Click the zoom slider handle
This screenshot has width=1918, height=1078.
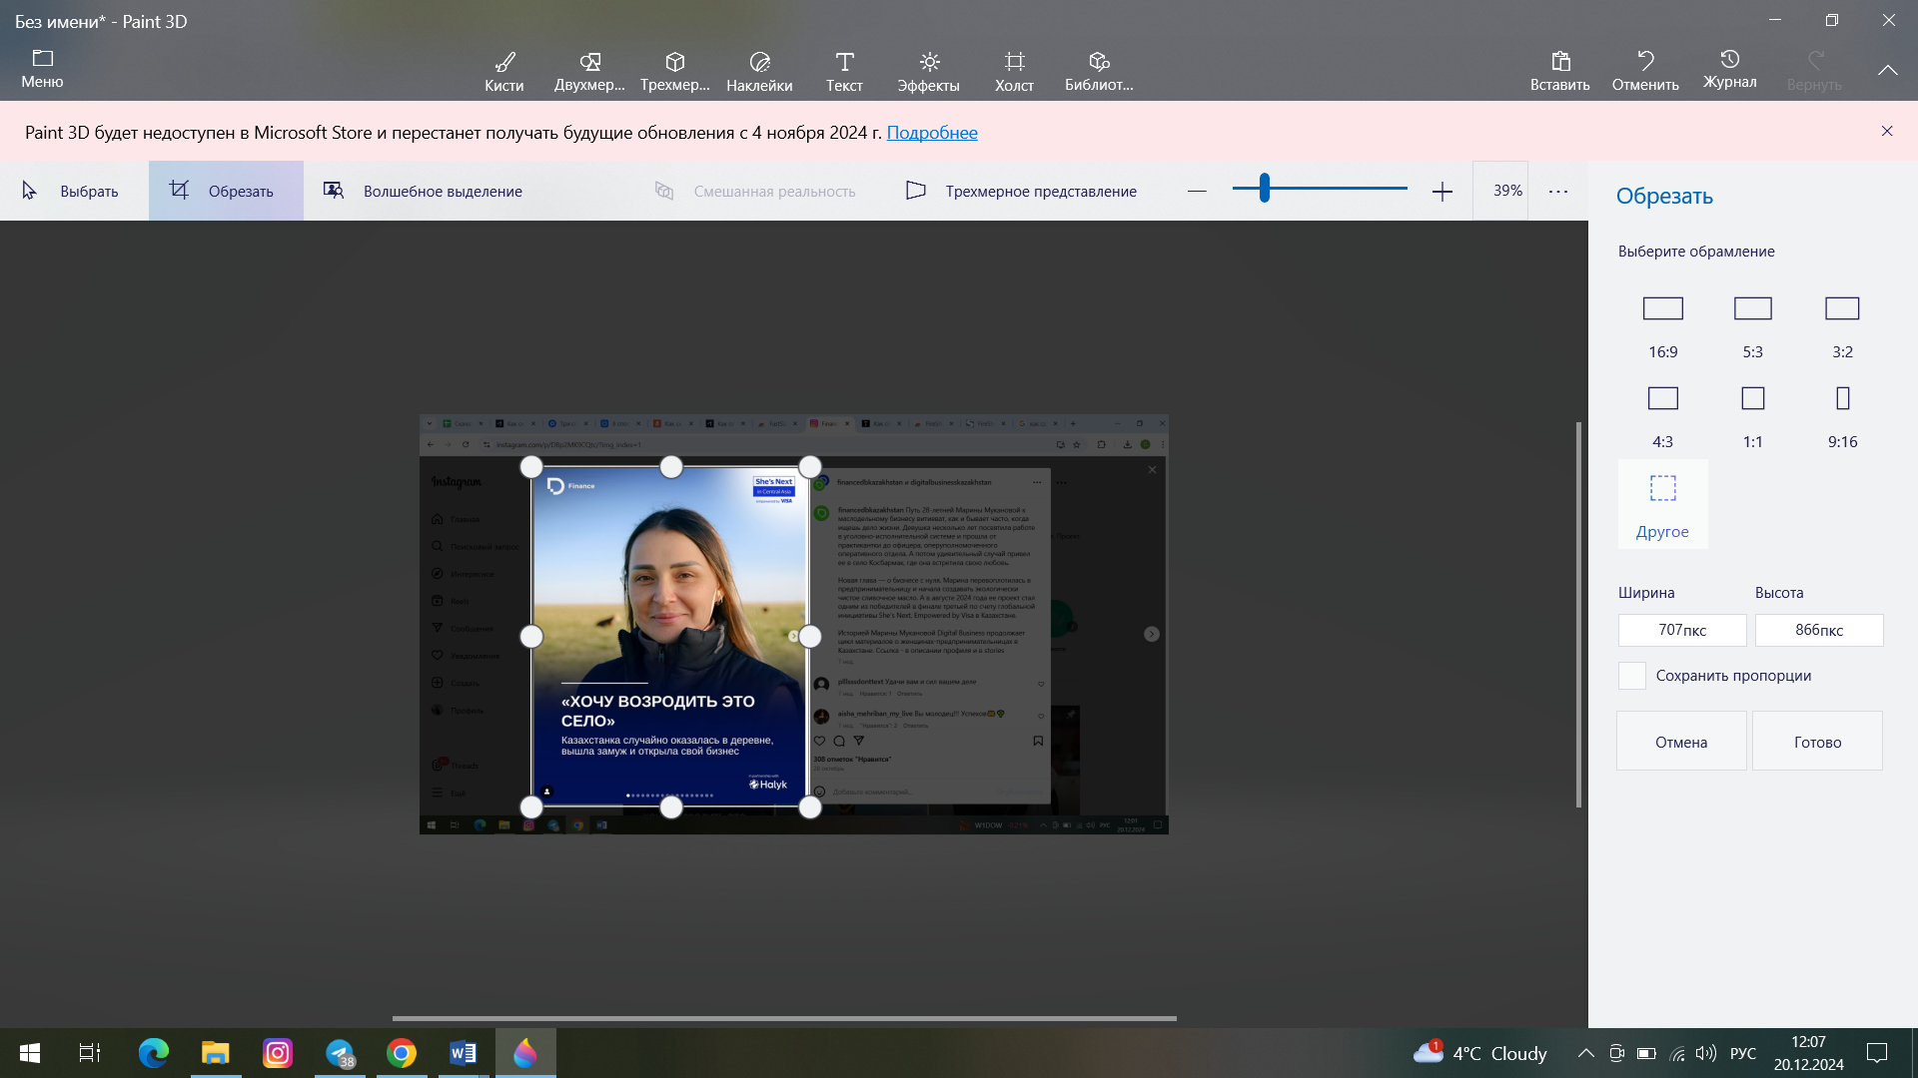pos(1265,188)
